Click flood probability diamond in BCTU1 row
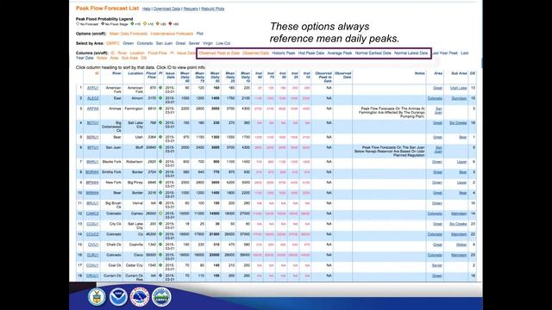This screenshot has width=552, height=310. [160, 122]
